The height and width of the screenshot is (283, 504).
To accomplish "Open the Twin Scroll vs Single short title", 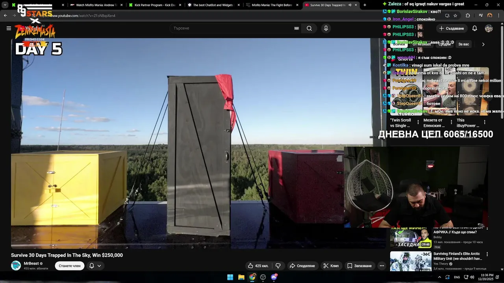I will coord(400,123).
